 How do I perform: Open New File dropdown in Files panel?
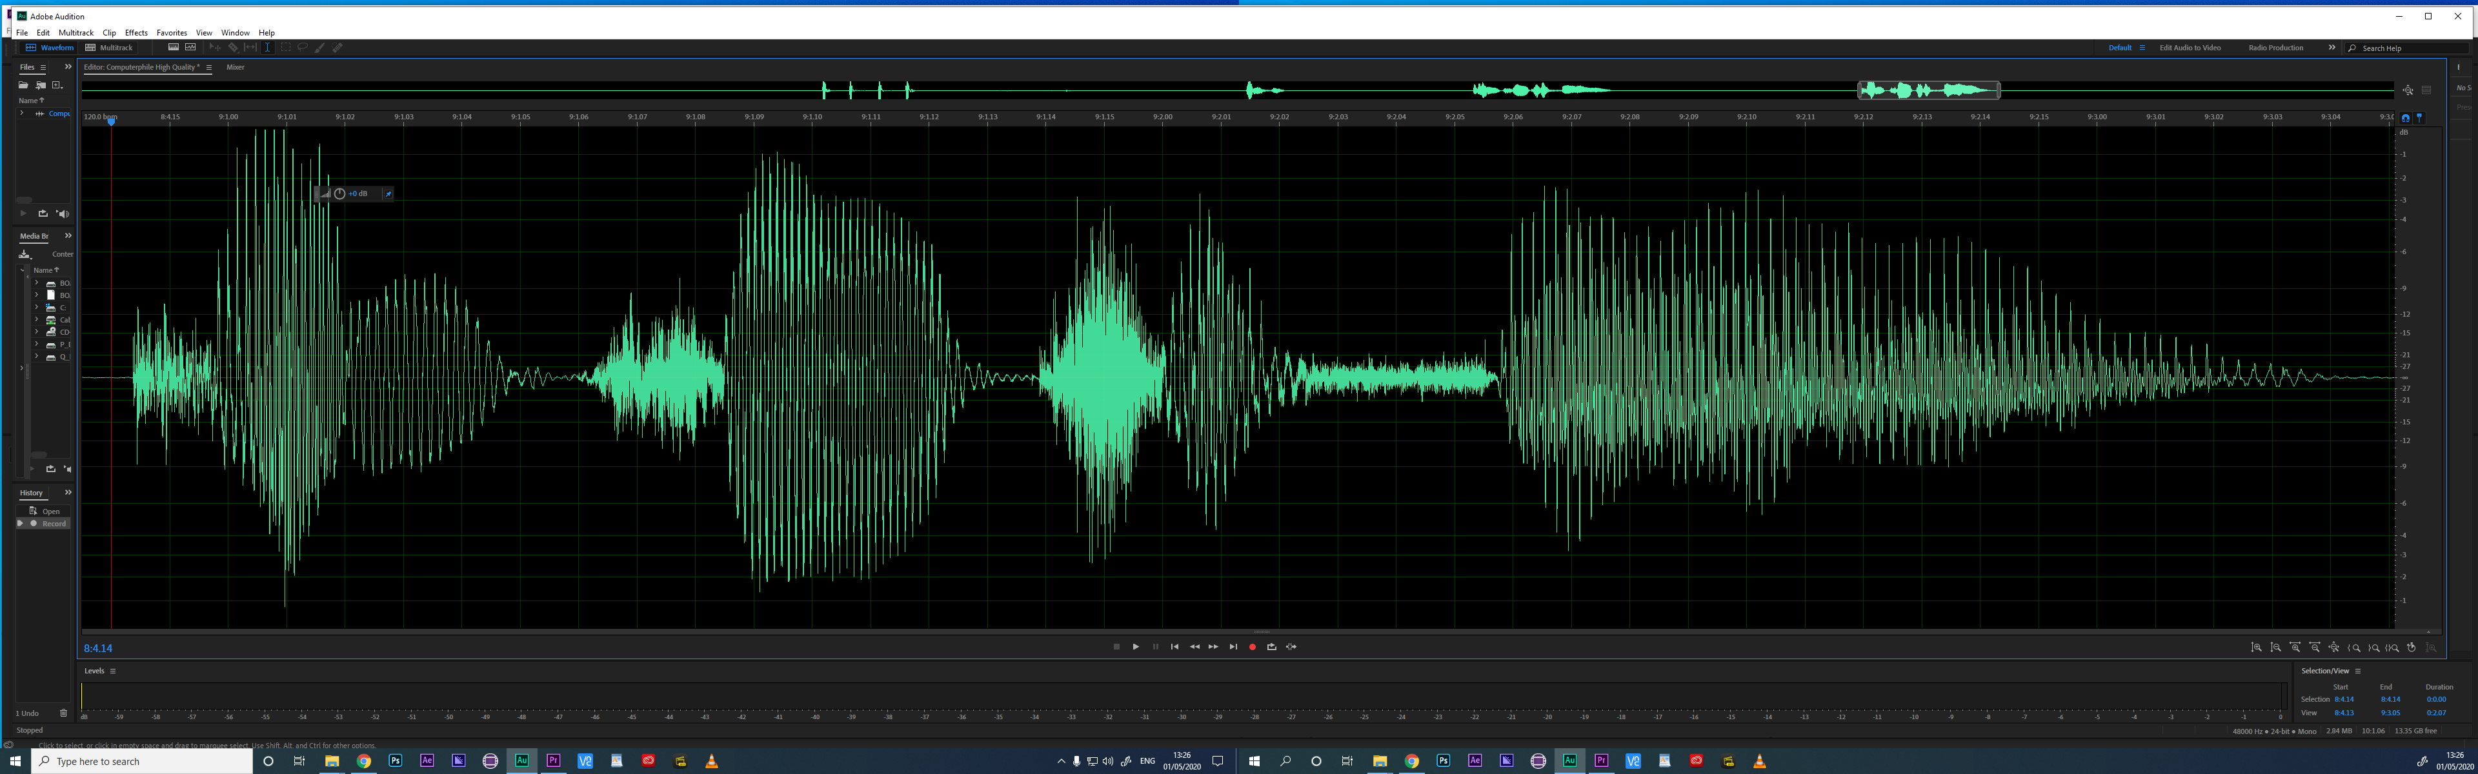[x=57, y=86]
